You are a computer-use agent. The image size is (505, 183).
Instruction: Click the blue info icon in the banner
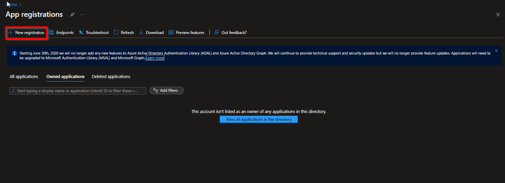14,53
